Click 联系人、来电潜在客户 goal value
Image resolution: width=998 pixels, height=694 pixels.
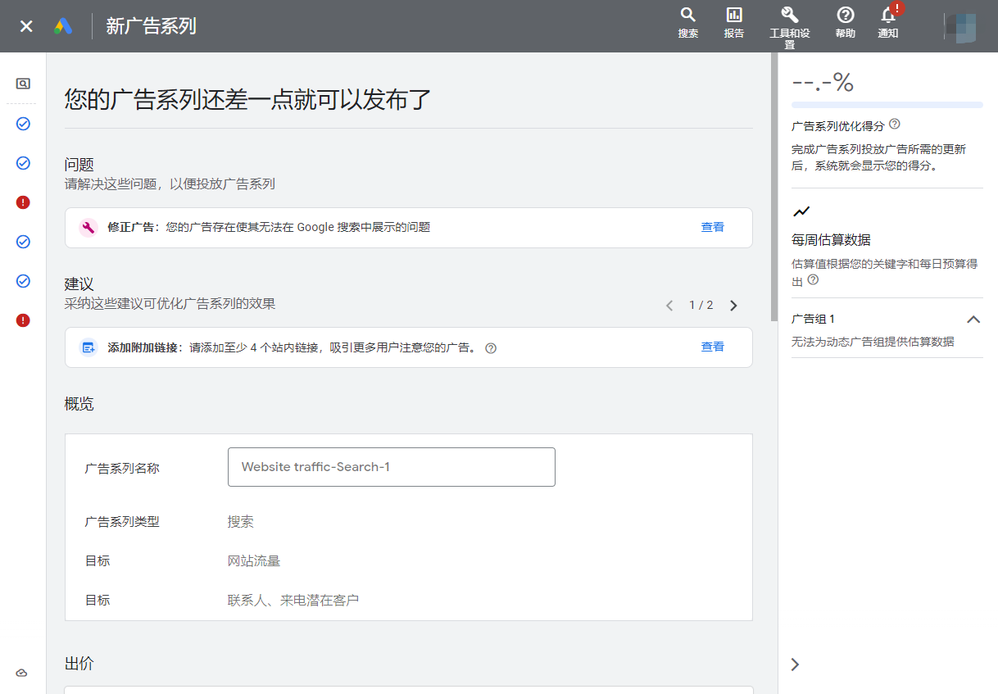[293, 601]
